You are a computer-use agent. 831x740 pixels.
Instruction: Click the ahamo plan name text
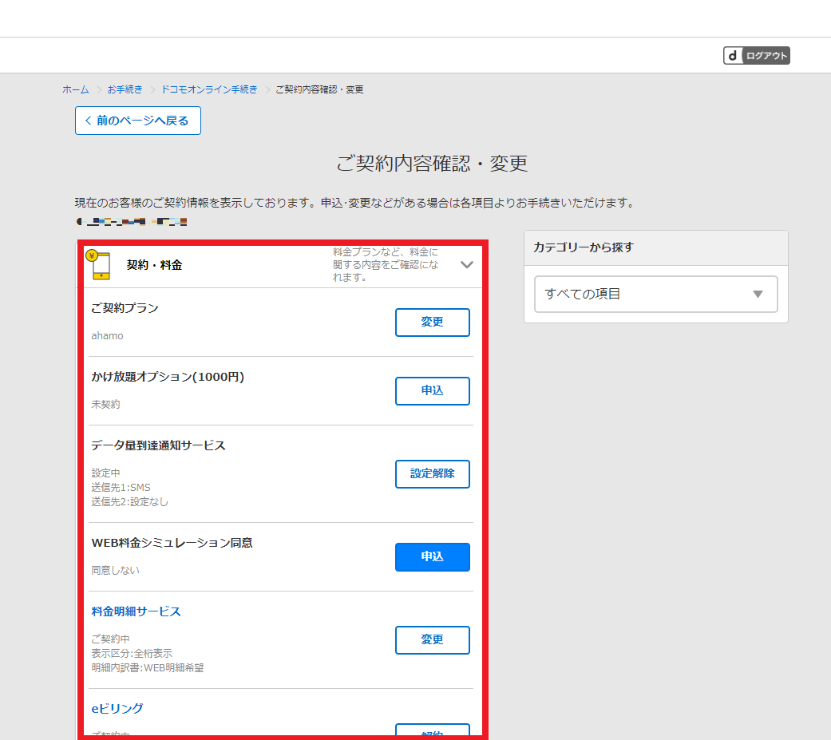click(107, 336)
